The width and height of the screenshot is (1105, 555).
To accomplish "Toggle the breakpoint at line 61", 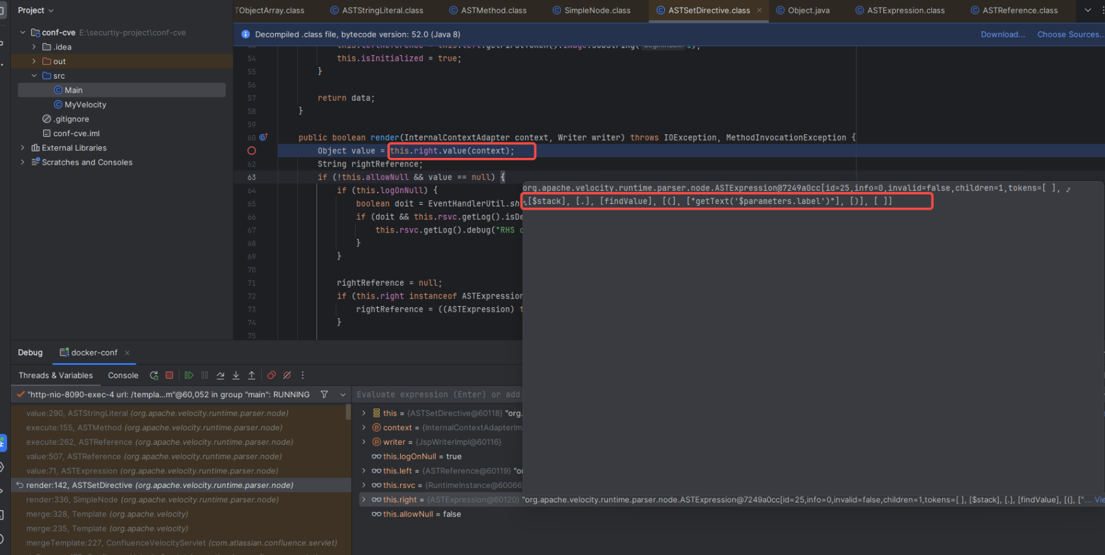I will 252,151.
